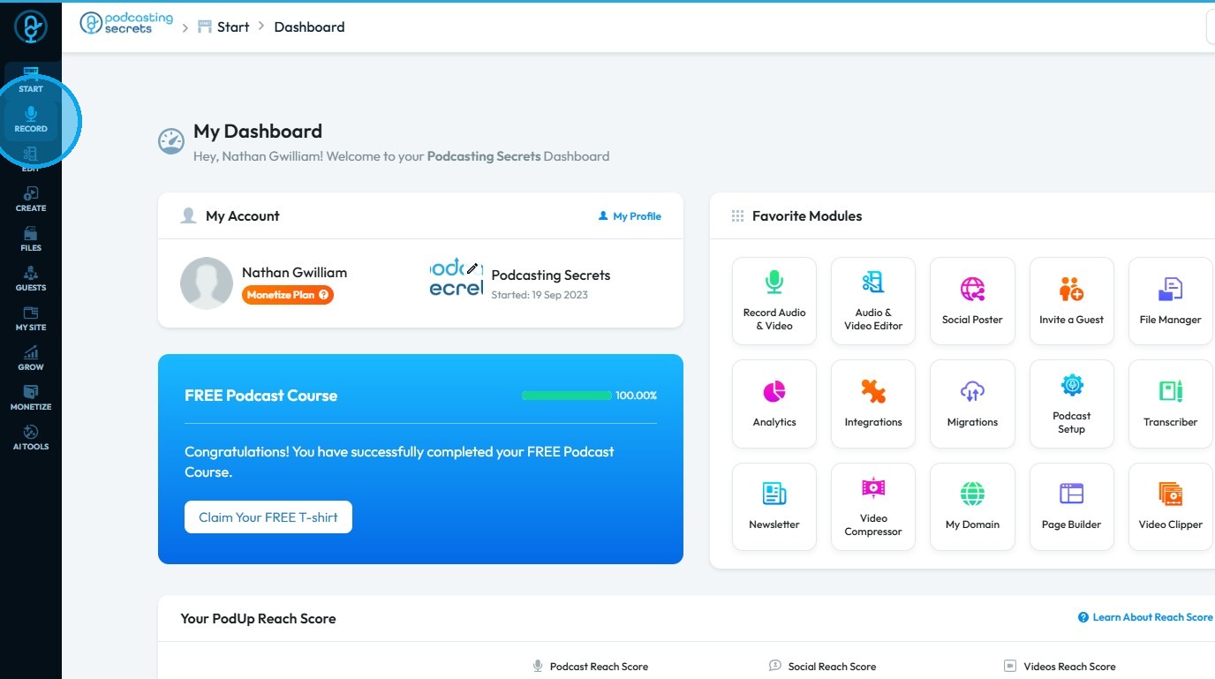Click Nathan Gwilliam's profile avatar
This screenshot has width=1215, height=679.
pyautogui.click(x=207, y=283)
